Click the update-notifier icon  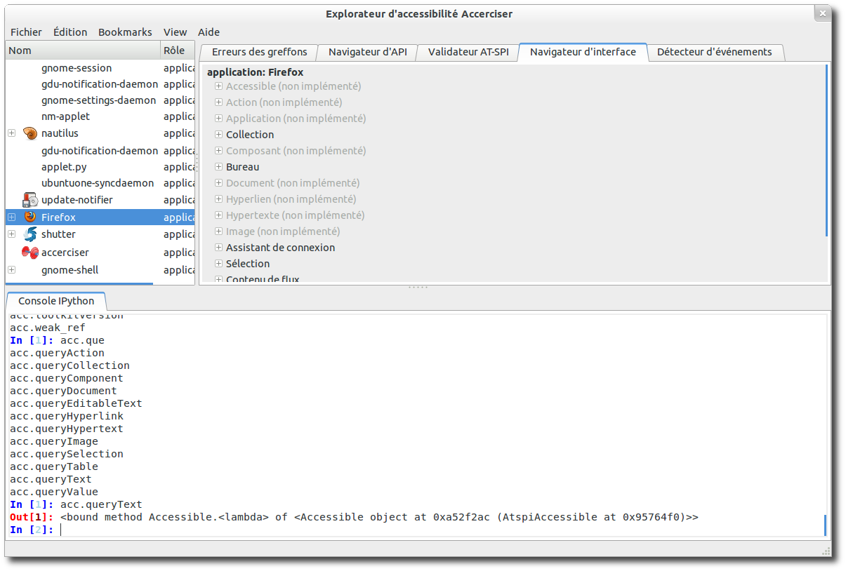click(29, 200)
